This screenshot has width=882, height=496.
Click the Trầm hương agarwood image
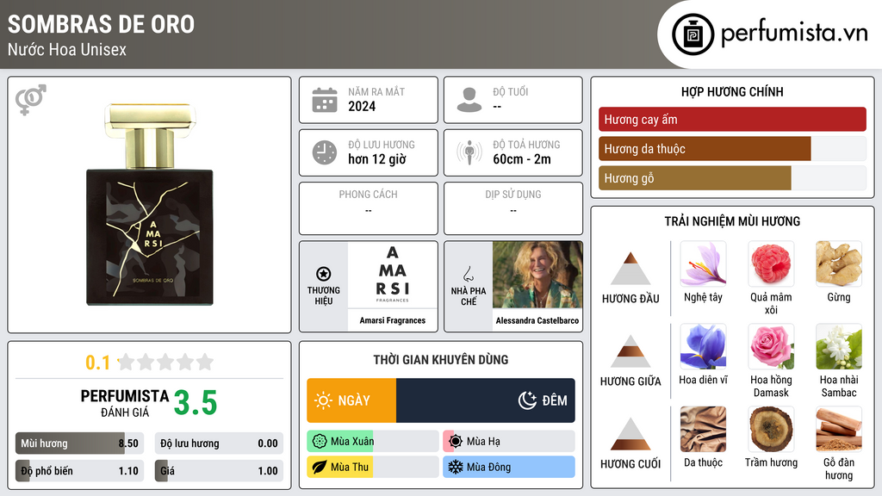771,429
